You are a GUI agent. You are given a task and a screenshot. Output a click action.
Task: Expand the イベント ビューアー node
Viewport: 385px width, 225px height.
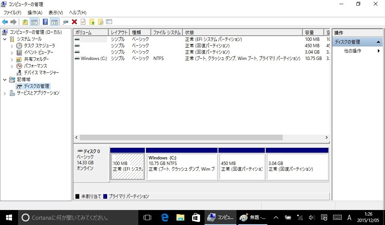point(12,52)
